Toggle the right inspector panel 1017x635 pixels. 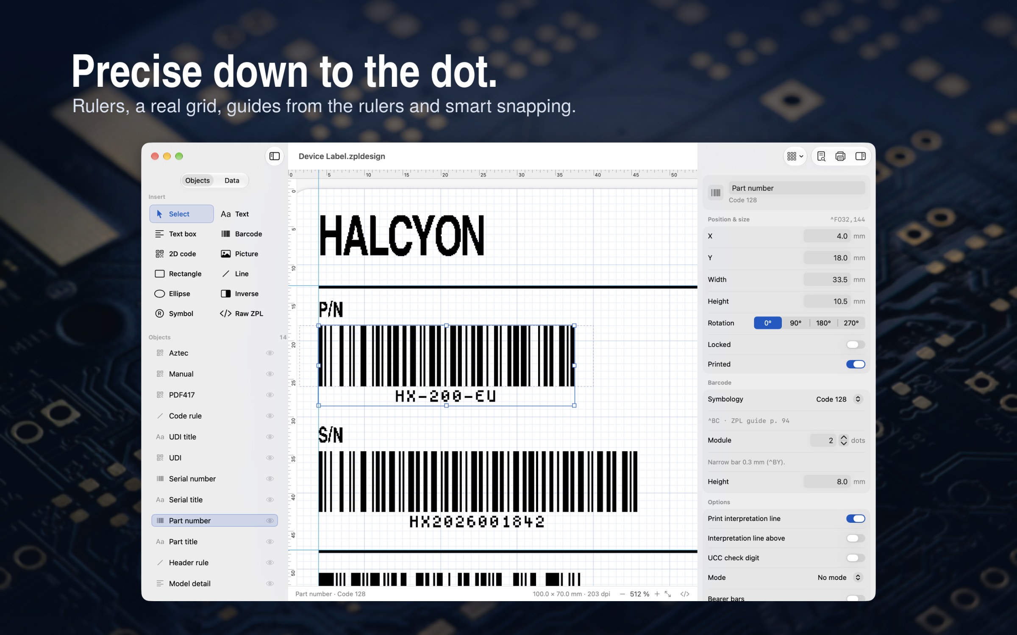860,156
